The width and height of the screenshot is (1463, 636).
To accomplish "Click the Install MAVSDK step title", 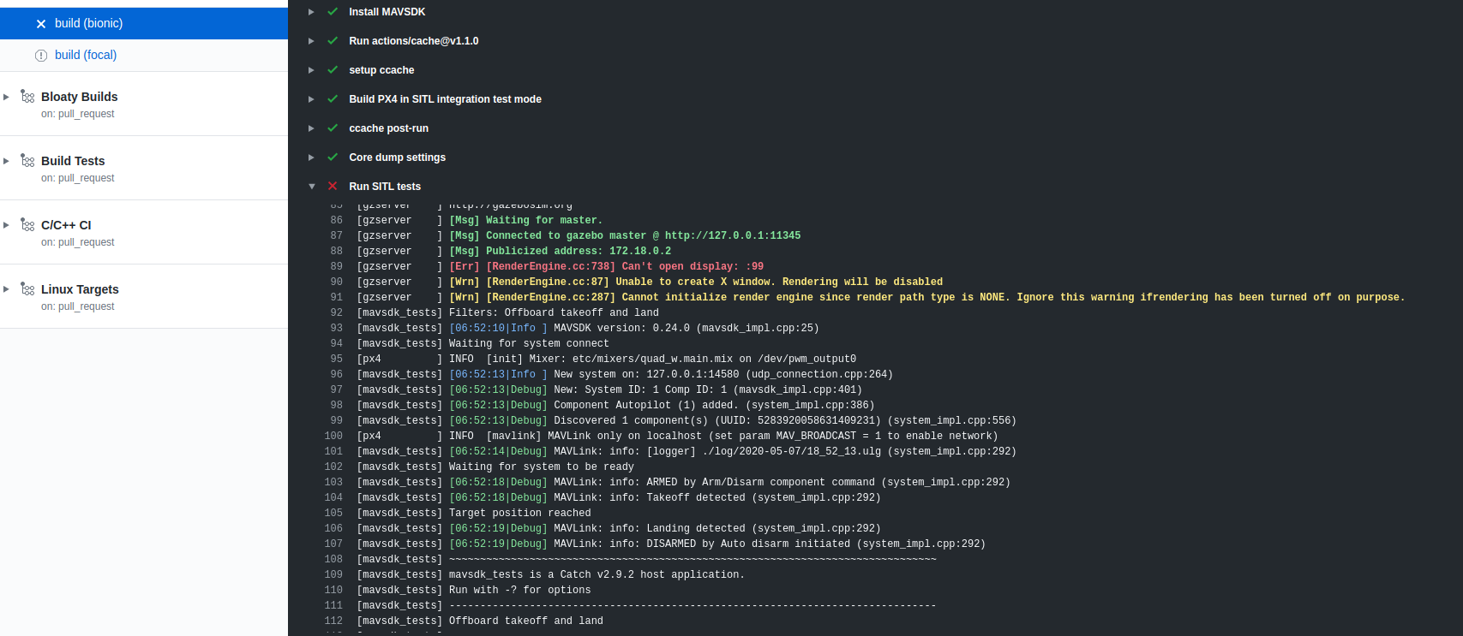I will (x=387, y=12).
